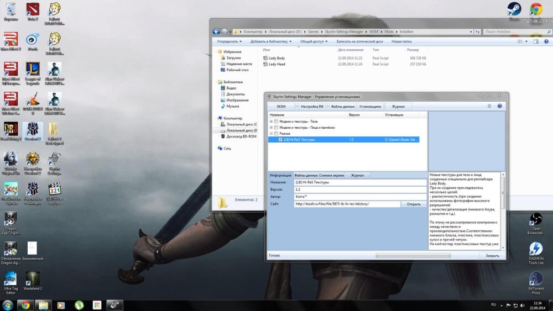Click the Windows Start button

click(7, 305)
